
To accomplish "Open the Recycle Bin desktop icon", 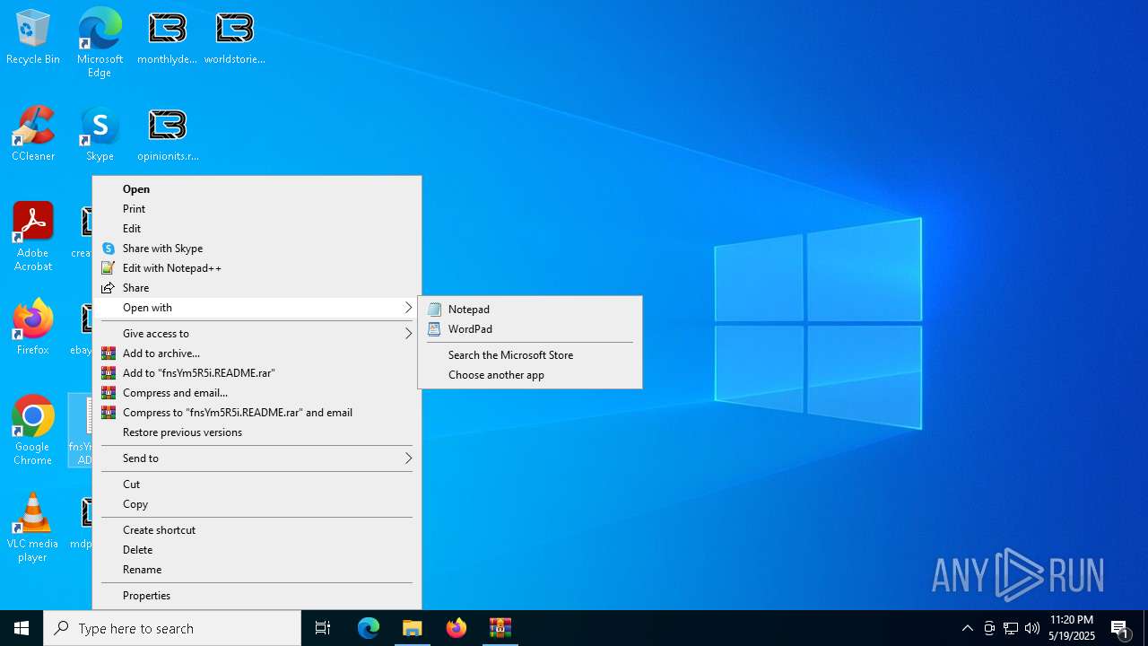I will pos(33,38).
